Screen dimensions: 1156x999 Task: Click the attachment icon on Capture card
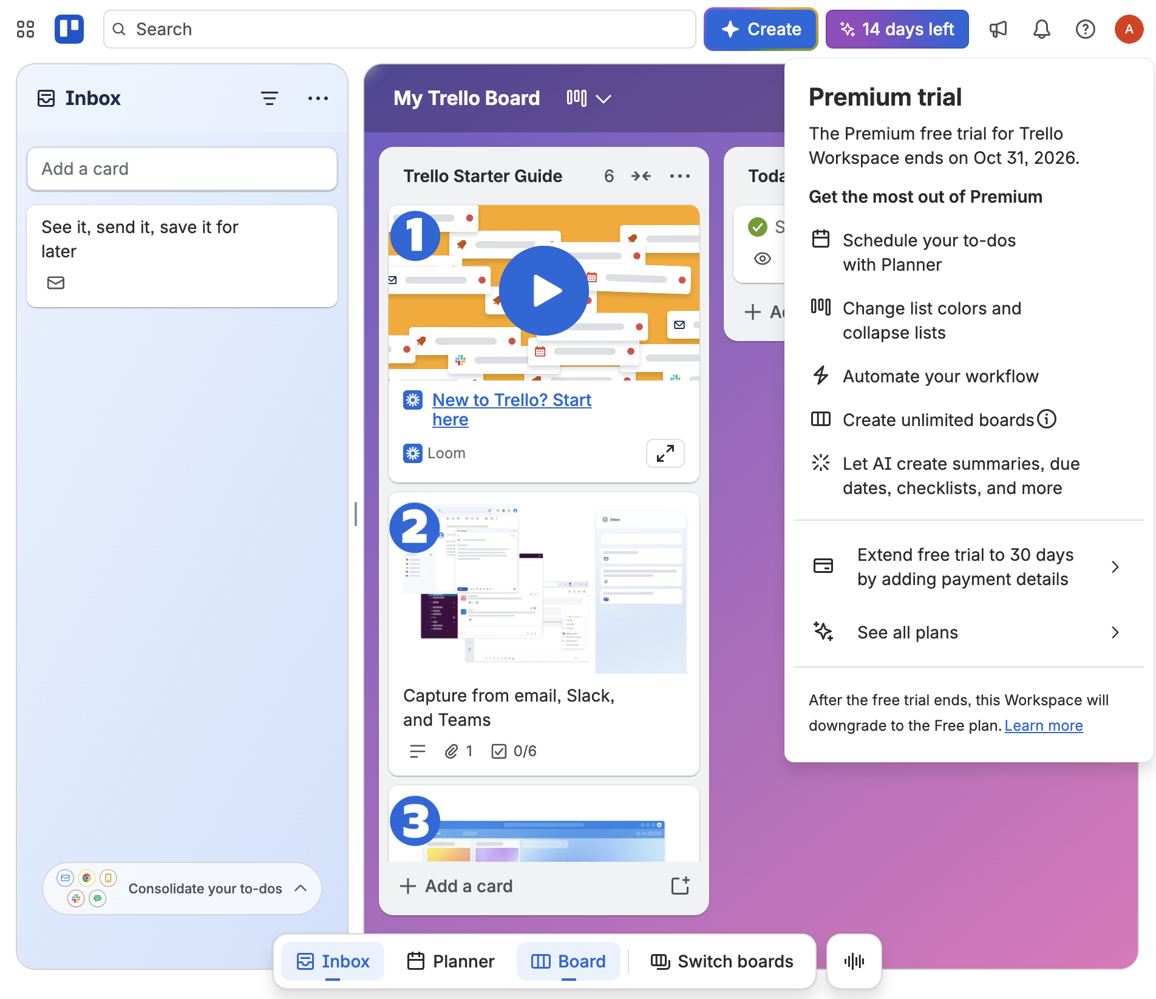(x=451, y=751)
